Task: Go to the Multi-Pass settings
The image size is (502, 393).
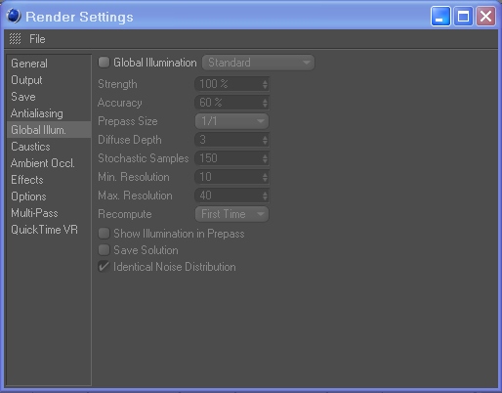Action: tap(34, 213)
